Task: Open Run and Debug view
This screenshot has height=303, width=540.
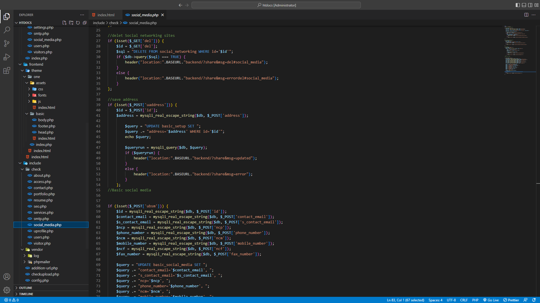Action: (x=7, y=57)
